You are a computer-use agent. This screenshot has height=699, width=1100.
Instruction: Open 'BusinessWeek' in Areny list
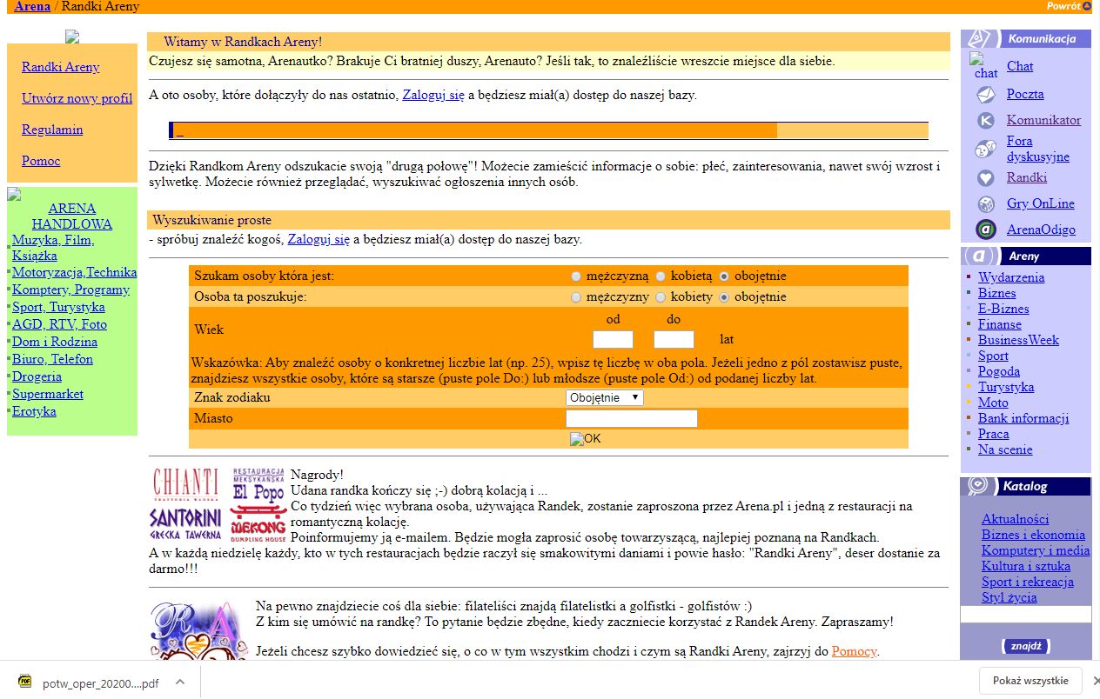click(x=1018, y=340)
